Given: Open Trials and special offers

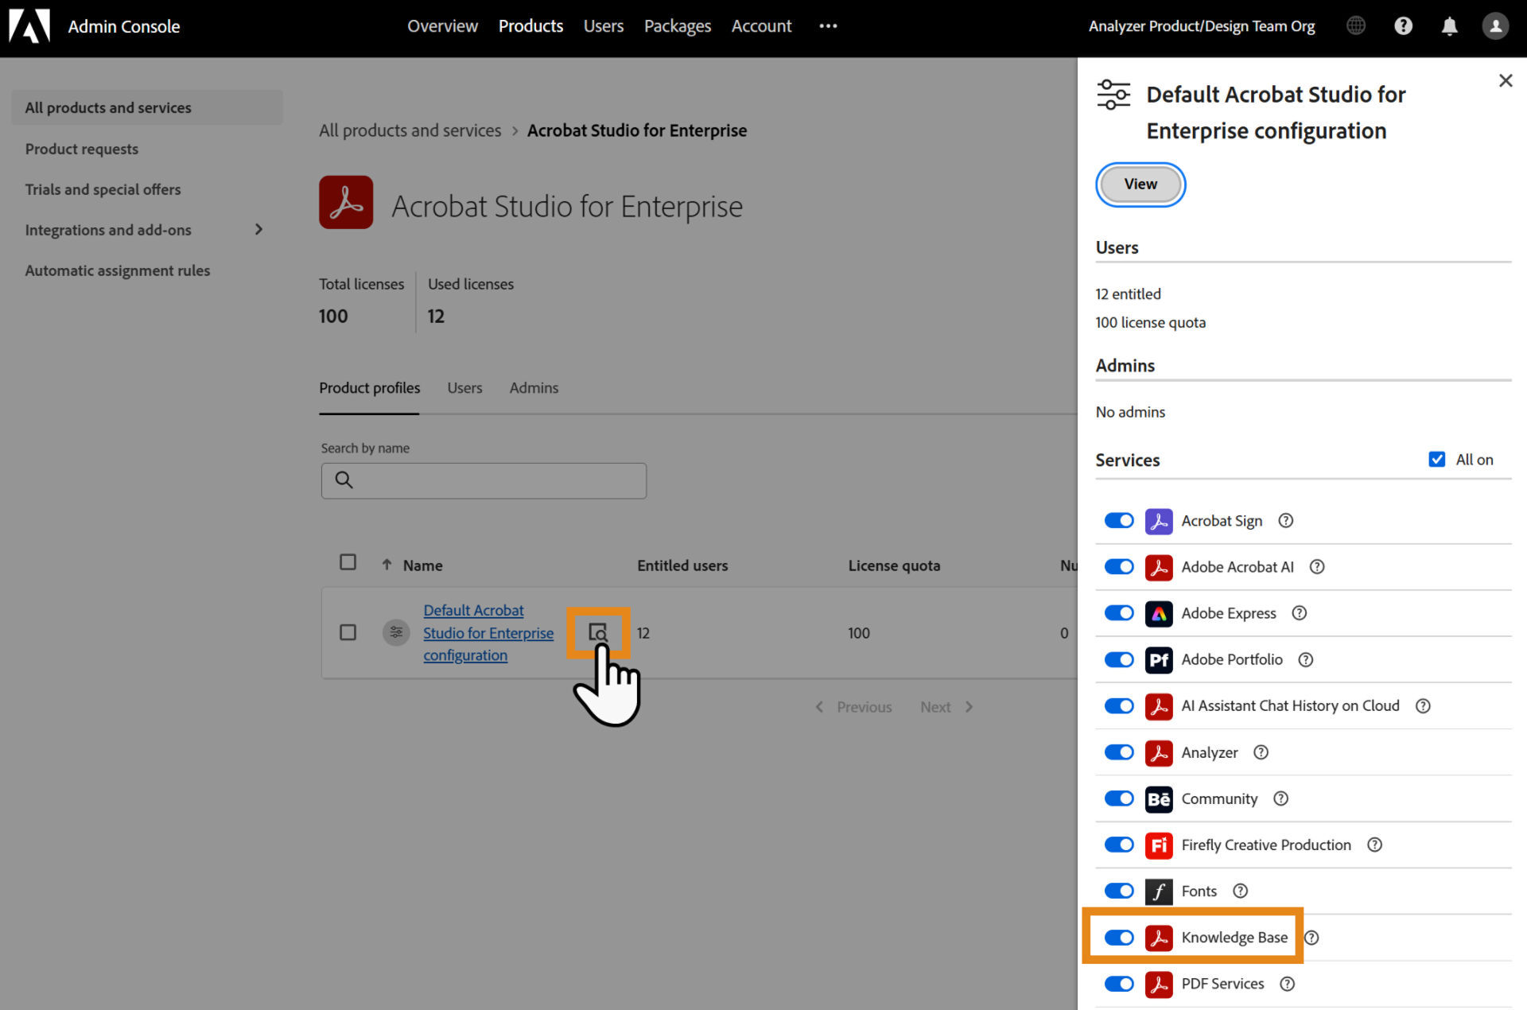Looking at the screenshot, I should pyautogui.click(x=103, y=189).
